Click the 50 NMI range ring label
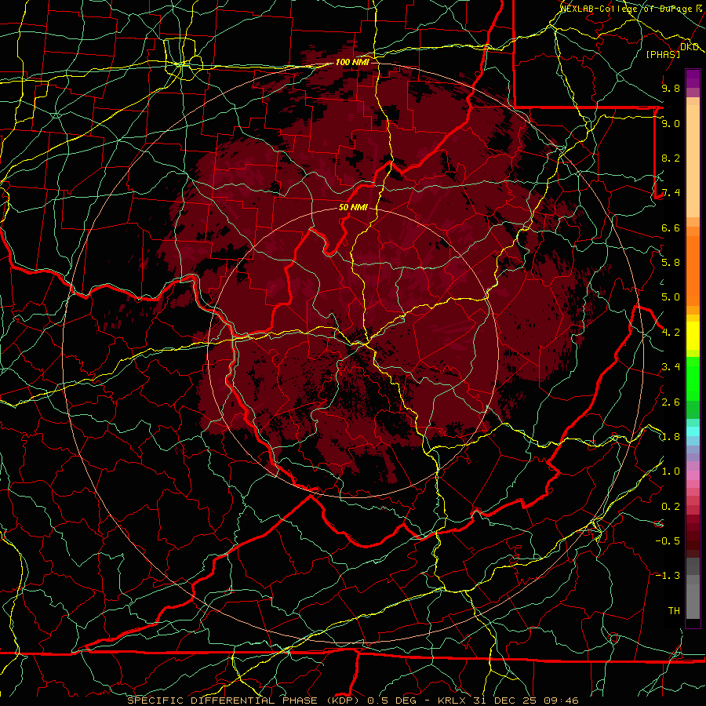Viewport: 706px width, 706px height. (353, 208)
